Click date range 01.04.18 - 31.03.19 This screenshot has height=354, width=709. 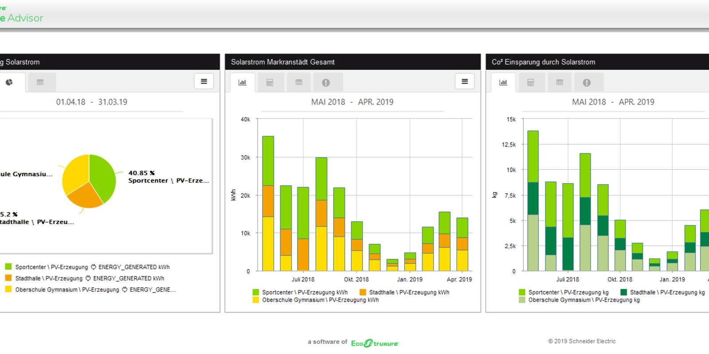coord(92,102)
